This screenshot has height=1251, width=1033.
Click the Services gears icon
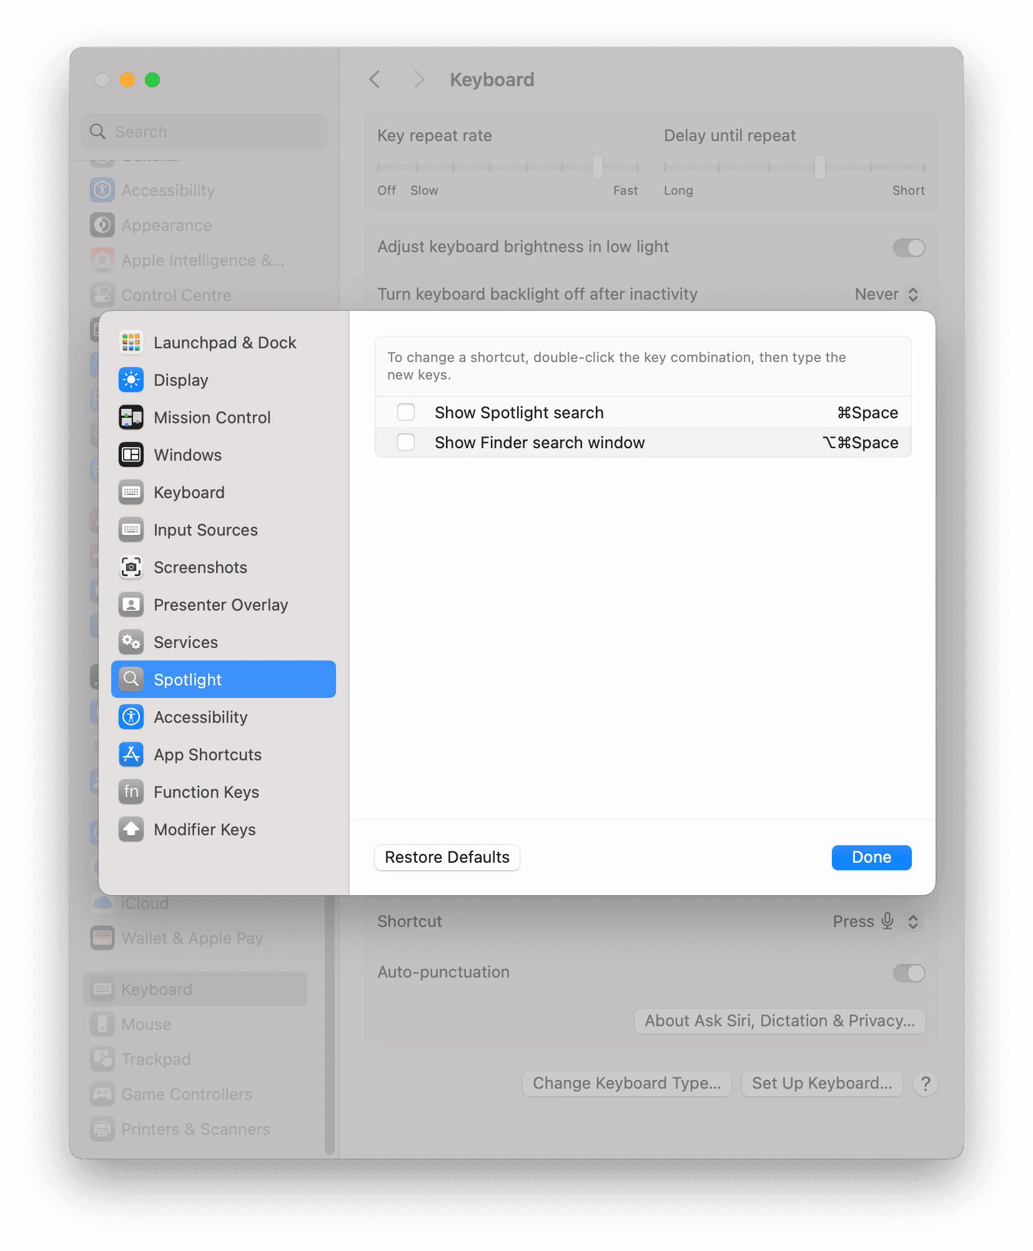131,642
